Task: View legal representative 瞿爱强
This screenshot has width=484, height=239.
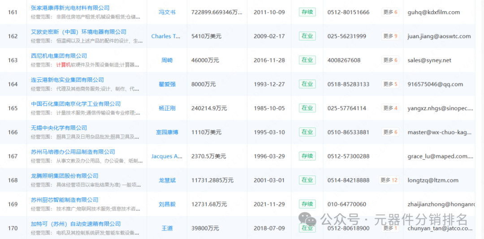Action: pos(167,84)
